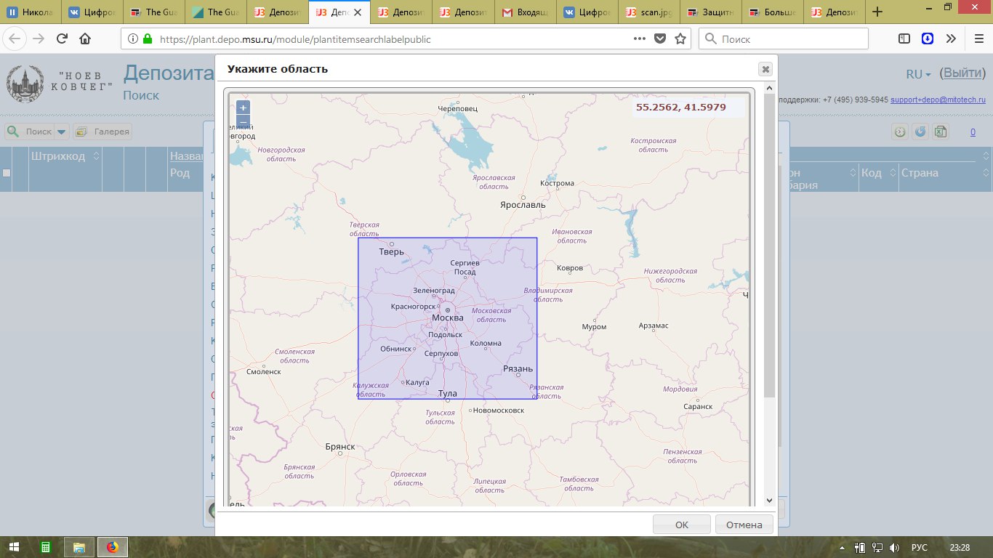Open the Галерея gallery view
Image resolution: width=993 pixels, height=558 pixels.
(102, 132)
